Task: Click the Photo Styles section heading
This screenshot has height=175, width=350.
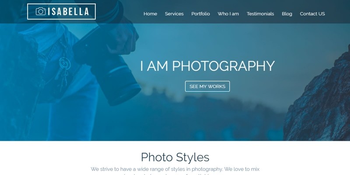Action: coord(175,157)
